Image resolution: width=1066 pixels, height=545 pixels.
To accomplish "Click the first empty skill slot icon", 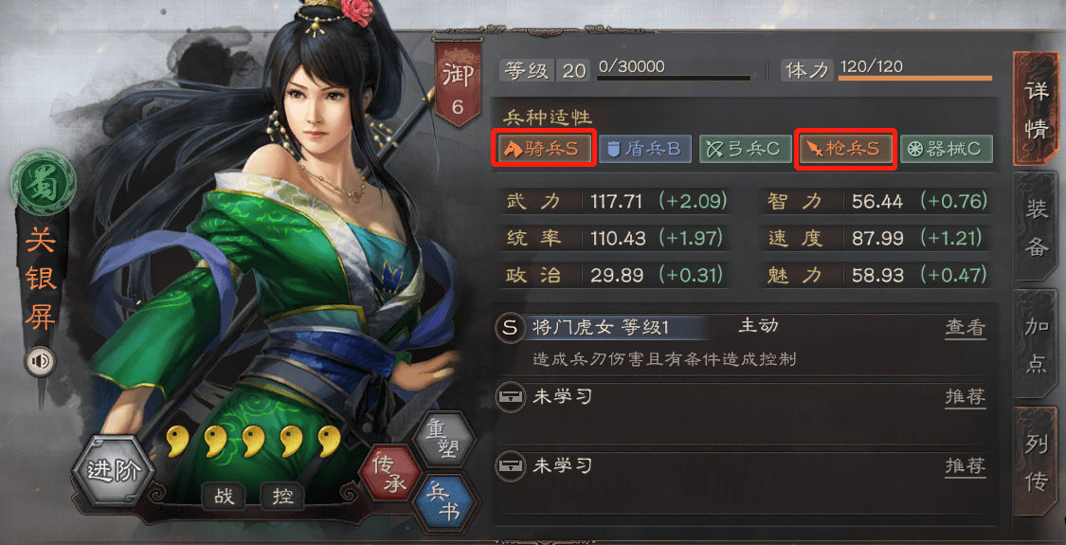I will (x=510, y=397).
